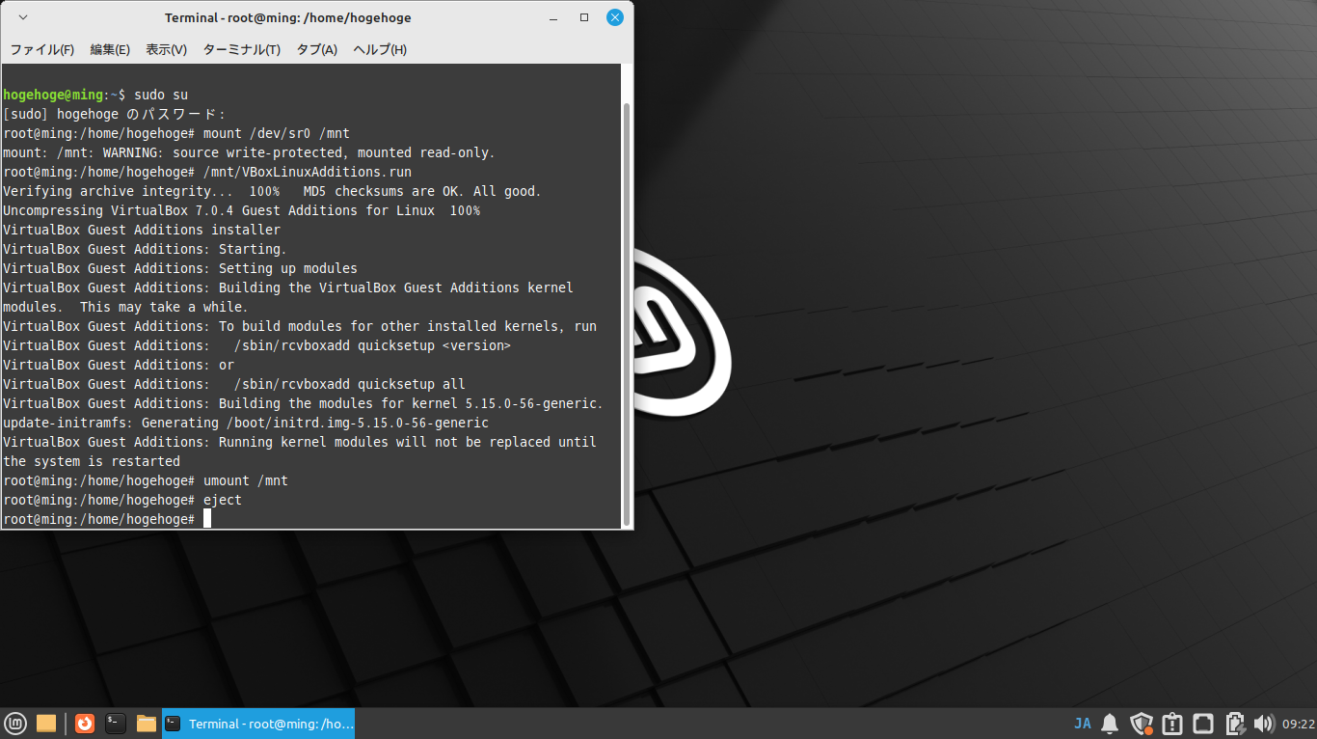1317x739 pixels.
Task: Open the タブ(A) menu
Action: 316,49
